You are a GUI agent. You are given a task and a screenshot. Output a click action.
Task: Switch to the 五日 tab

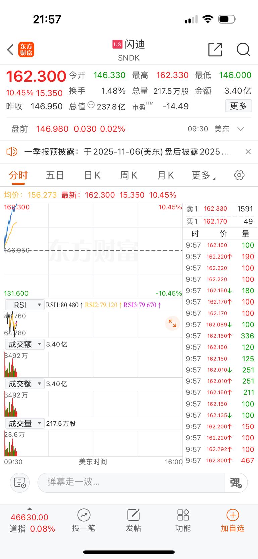[x=55, y=175]
